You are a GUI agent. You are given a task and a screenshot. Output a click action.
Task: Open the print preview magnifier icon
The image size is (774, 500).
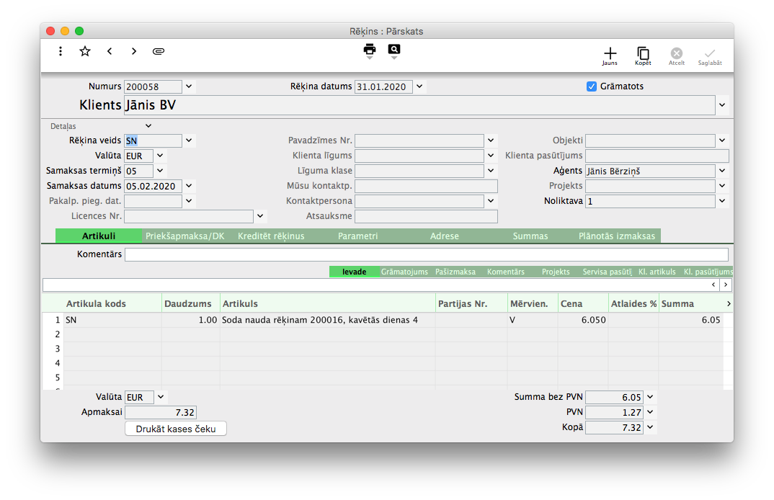(394, 50)
